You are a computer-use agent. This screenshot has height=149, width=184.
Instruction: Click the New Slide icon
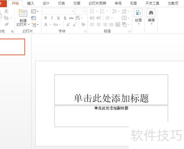pos(23,13)
